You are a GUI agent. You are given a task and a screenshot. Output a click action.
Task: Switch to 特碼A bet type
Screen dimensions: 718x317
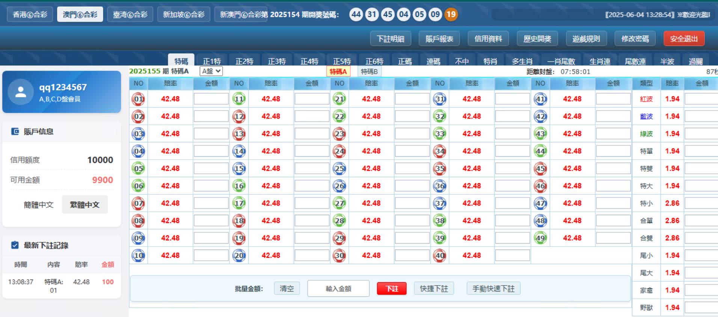coord(338,71)
